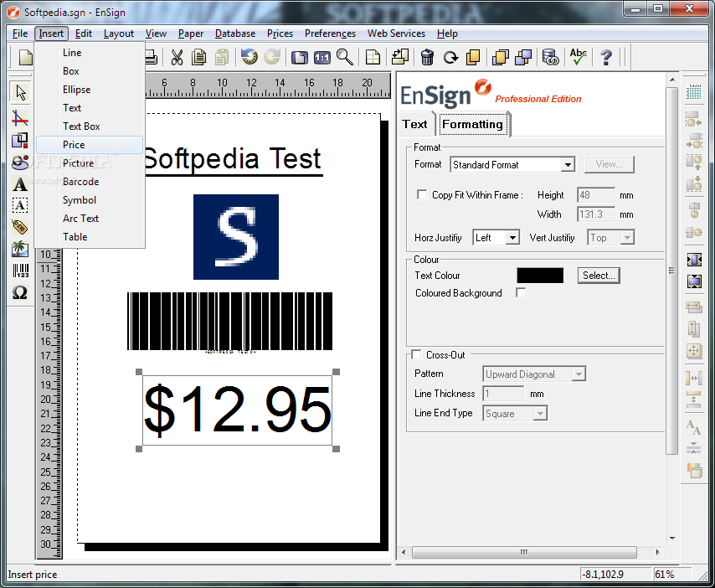Click the Paste clipboard icon
The width and height of the screenshot is (715, 588).
click(222, 58)
